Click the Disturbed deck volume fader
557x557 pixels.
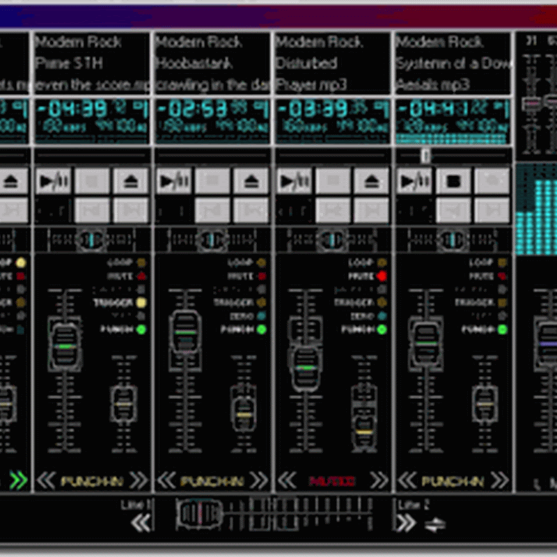[305, 368]
